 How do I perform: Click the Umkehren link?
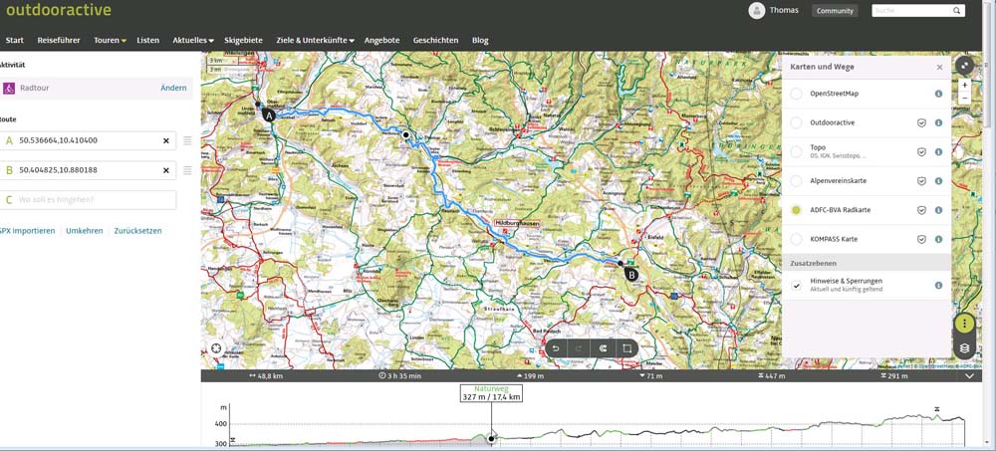(x=84, y=231)
